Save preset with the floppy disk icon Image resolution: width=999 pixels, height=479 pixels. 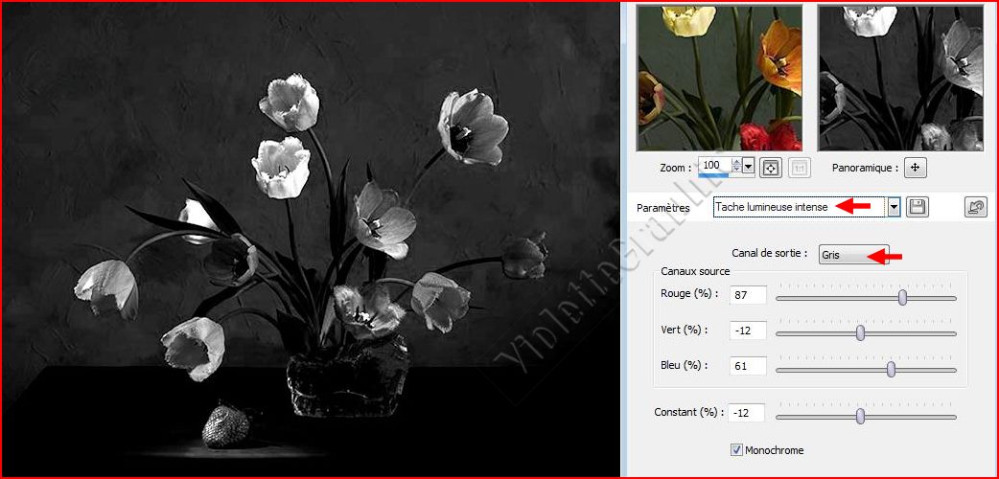click(918, 207)
